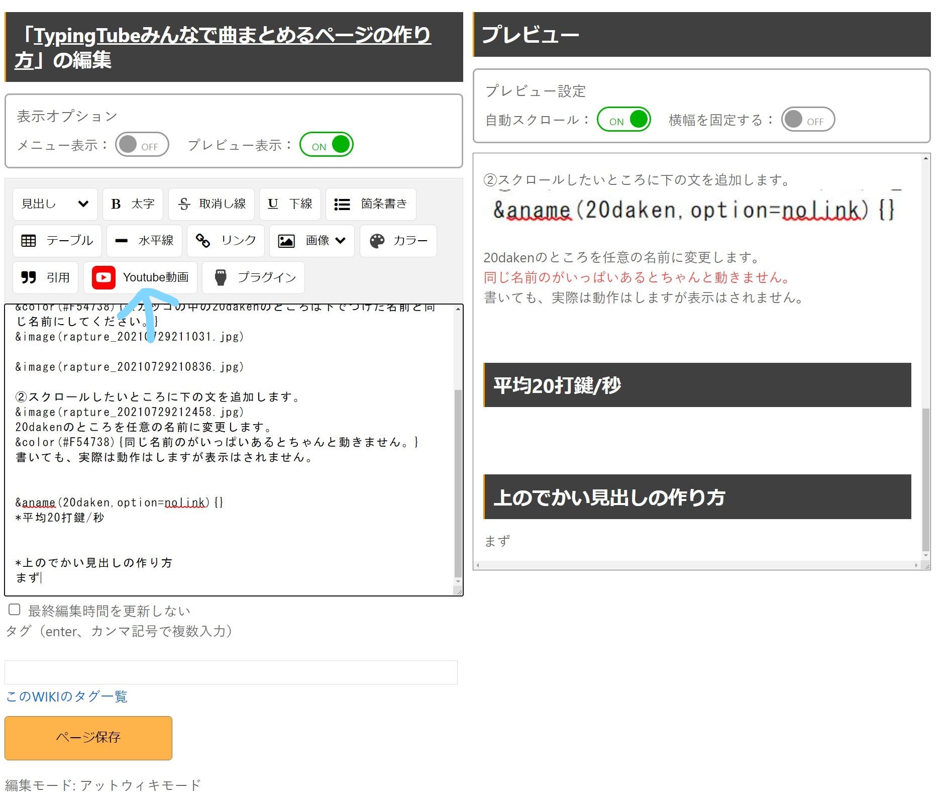This screenshot has height=800, width=947.
Task: Disable 自動スクロール toggle
Action: [623, 120]
